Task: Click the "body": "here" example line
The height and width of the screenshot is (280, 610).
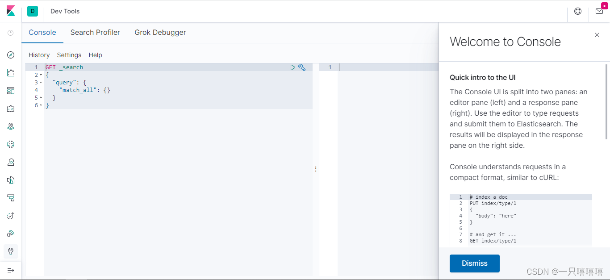Action: [496, 216]
